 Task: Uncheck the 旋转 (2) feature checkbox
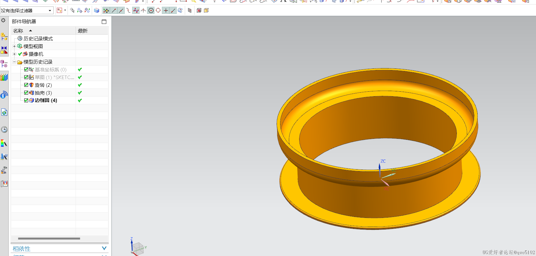click(26, 85)
